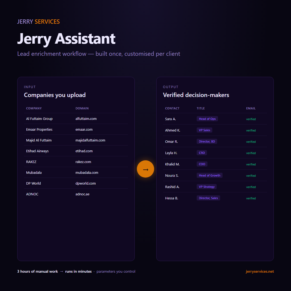
Task: Click the 'runs in minutes' text
Action: click(x=78, y=271)
